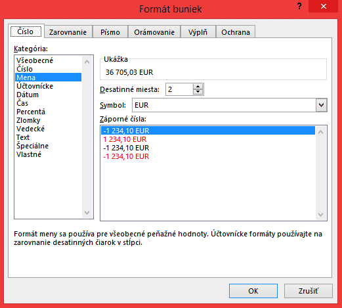
Task: Confirm with the OK button
Action: pyautogui.click(x=253, y=291)
